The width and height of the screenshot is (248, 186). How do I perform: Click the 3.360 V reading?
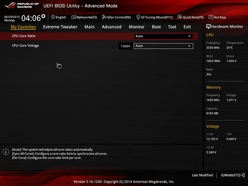pyautogui.click(x=211, y=152)
